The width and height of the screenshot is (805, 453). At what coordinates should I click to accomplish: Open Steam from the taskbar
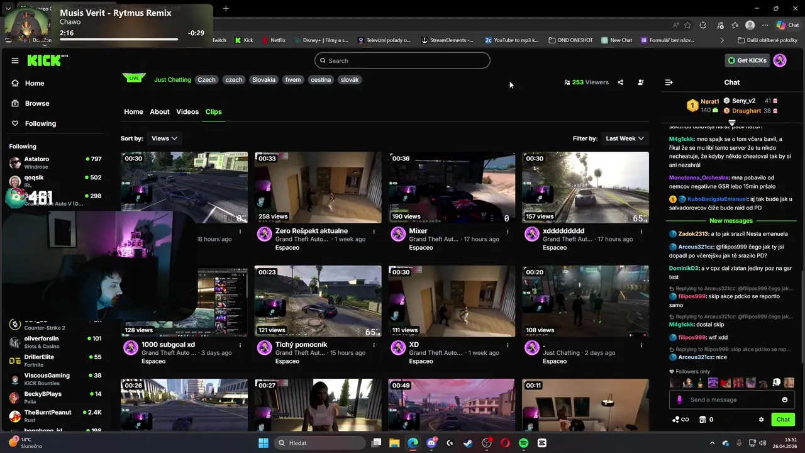[x=468, y=443]
